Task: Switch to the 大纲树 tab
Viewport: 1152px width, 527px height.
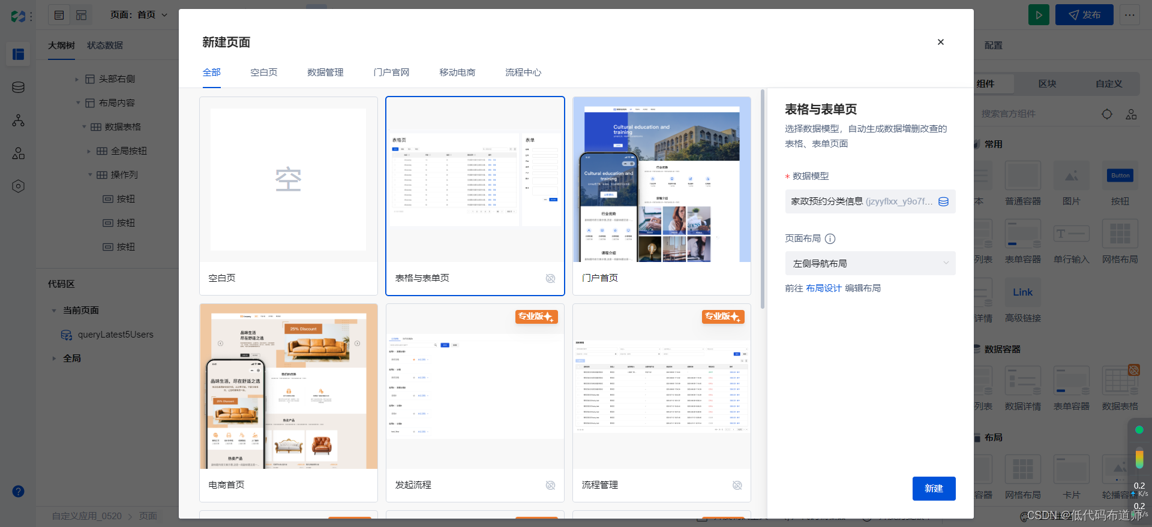Action: tap(61, 46)
